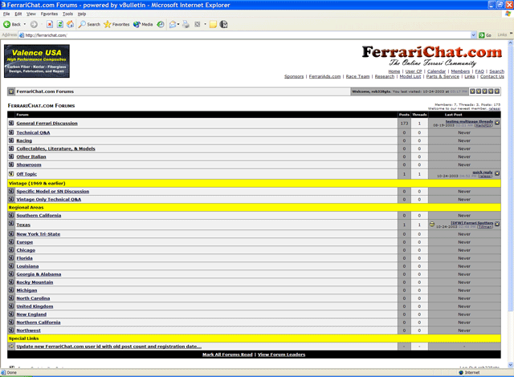Open the Favorites menu
Image resolution: width=514 pixels, height=377 pixels.
point(49,14)
